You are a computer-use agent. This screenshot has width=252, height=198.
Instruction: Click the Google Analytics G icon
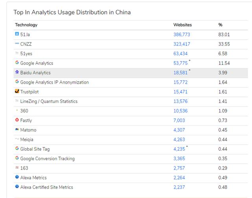[x=17, y=62]
